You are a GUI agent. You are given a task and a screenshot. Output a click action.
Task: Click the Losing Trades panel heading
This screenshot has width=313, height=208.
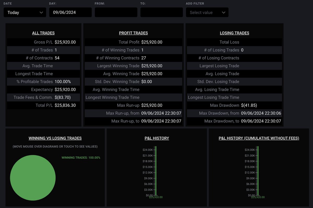coord(234,33)
